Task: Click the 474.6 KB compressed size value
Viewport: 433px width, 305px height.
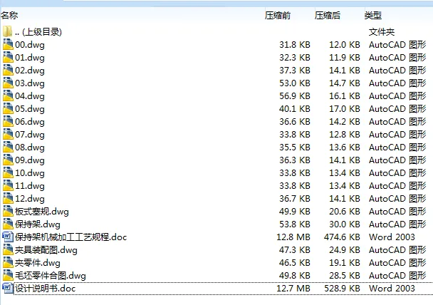Action: [342, 237]
